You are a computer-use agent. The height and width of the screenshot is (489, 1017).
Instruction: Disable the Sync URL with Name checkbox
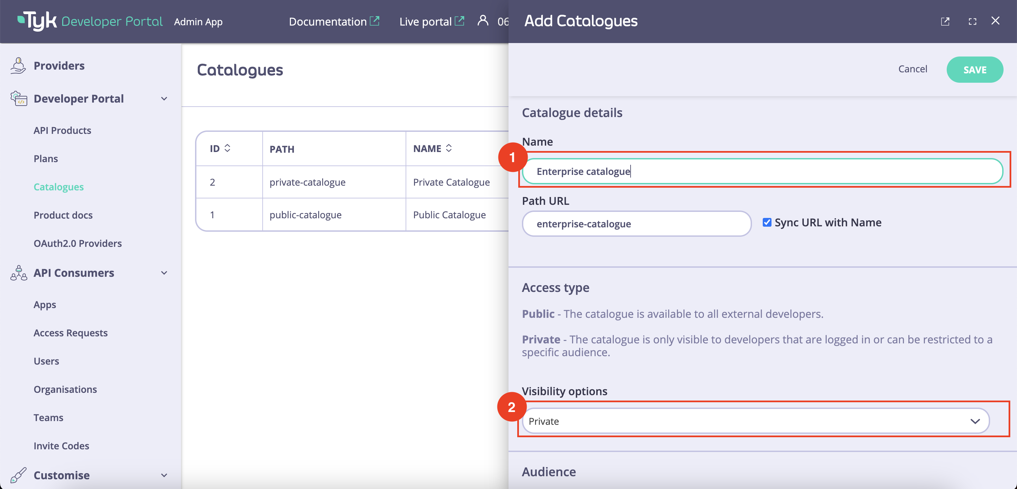pos(767,222)
